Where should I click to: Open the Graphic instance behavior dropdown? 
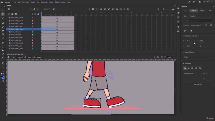coord(201,16)
